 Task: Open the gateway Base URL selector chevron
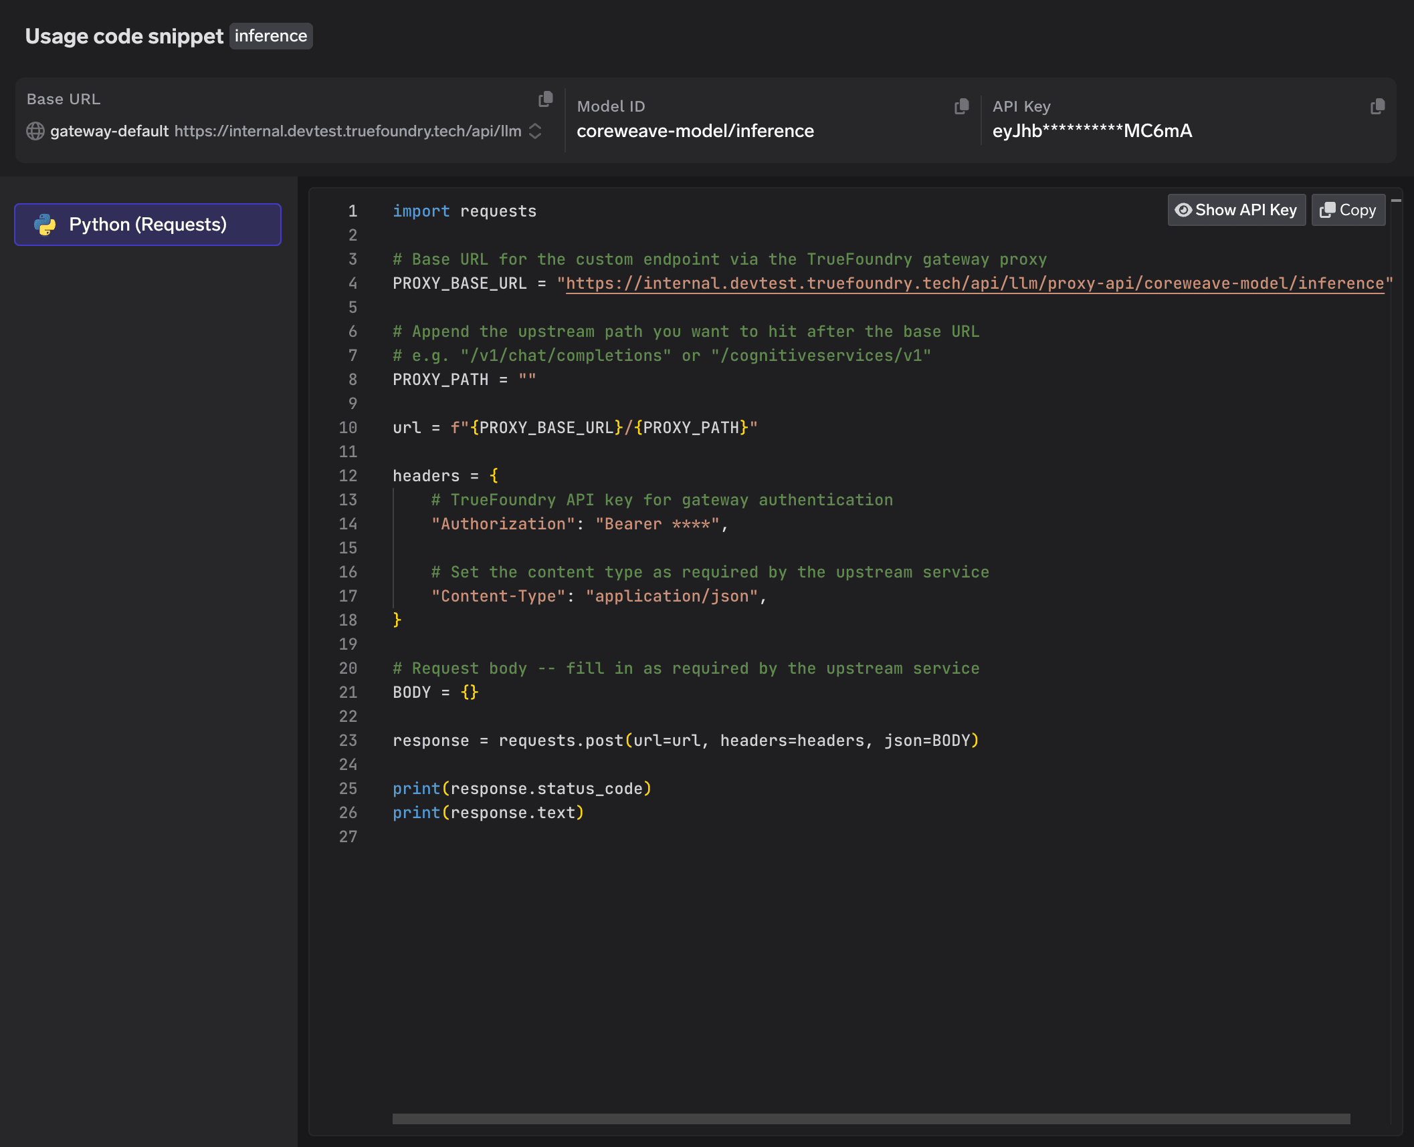pyautogui.click(x=535, y=131)
